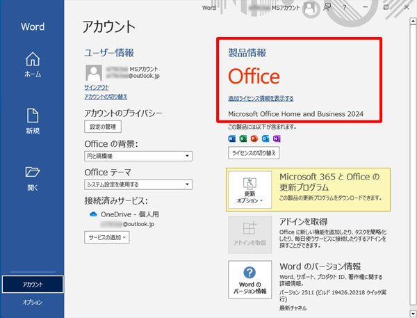The image size is (417, 318).
Task: Open オプション in the sidebar
Action: click(33, 302)
